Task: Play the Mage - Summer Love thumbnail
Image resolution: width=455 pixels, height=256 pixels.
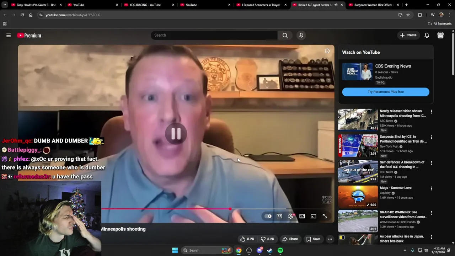Action: [358, 197]
